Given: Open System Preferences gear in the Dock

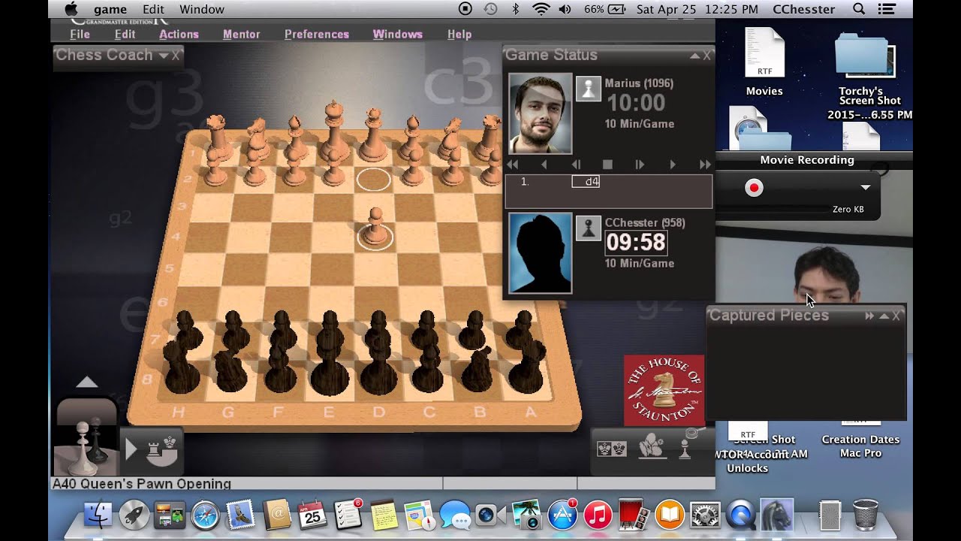Looking at the screenshot, I should click(x=705, y=515).
